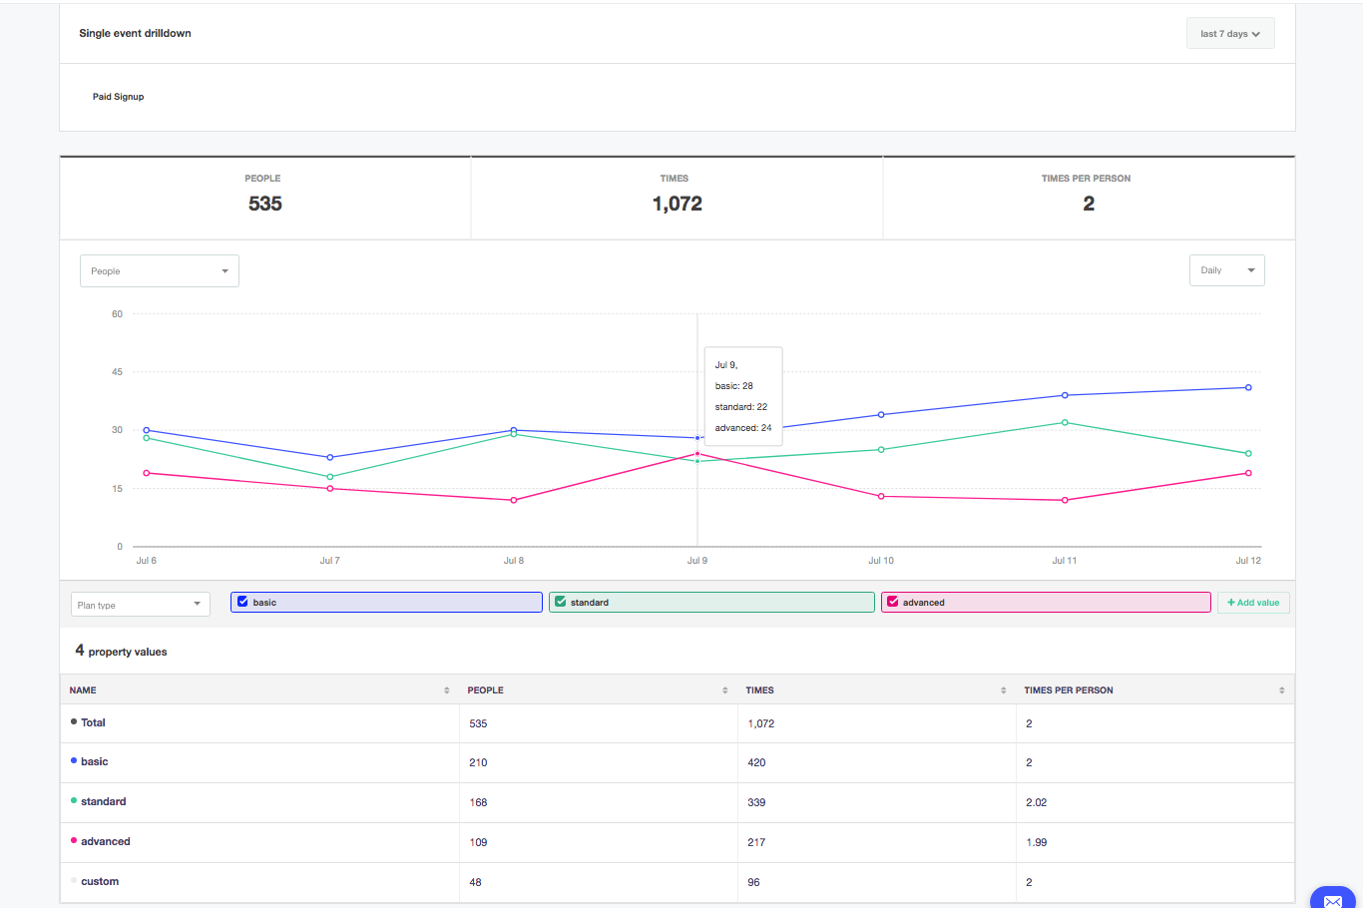Click the green dot icon beside standard row
1363x908 pixels.
(x=74, y=801)
